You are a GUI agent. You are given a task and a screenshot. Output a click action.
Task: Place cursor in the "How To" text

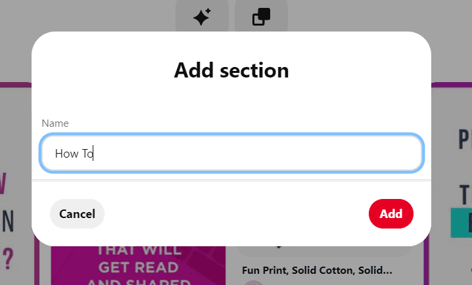[74, 154]
